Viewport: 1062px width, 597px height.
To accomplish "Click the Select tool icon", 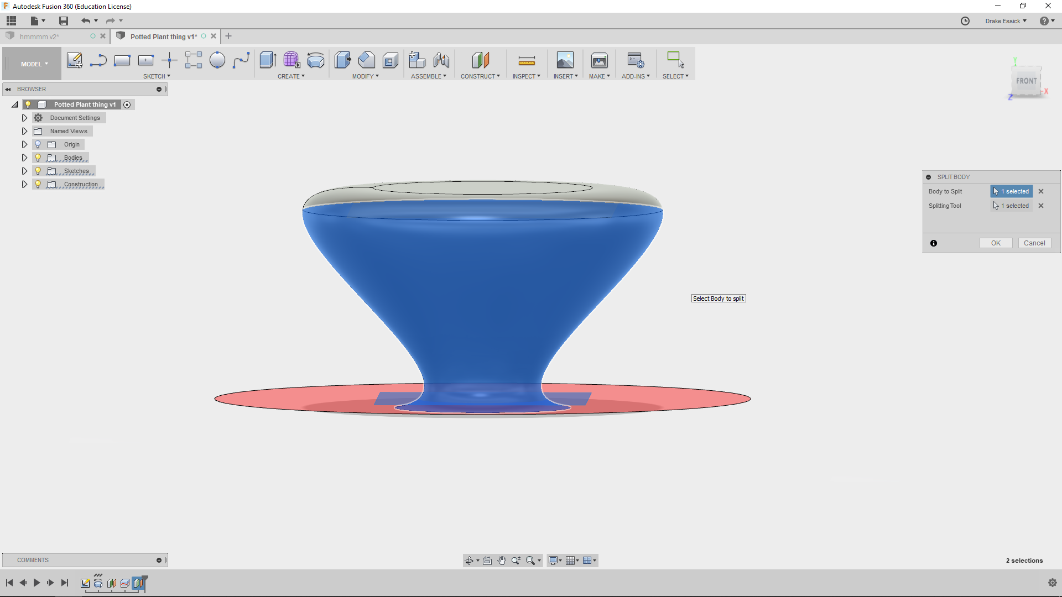I will [675, 60].
